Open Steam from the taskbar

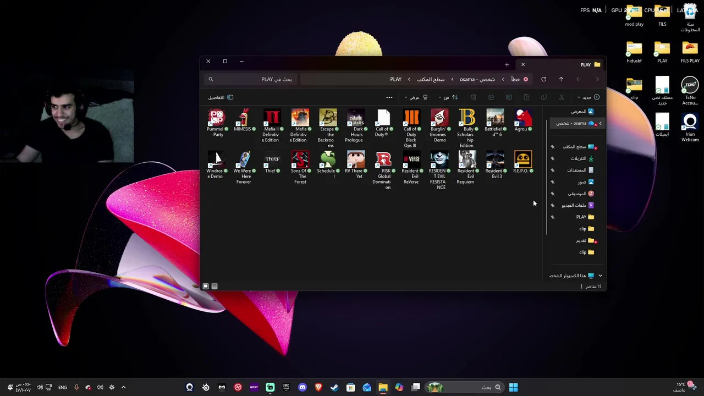(x=334, y=387)
